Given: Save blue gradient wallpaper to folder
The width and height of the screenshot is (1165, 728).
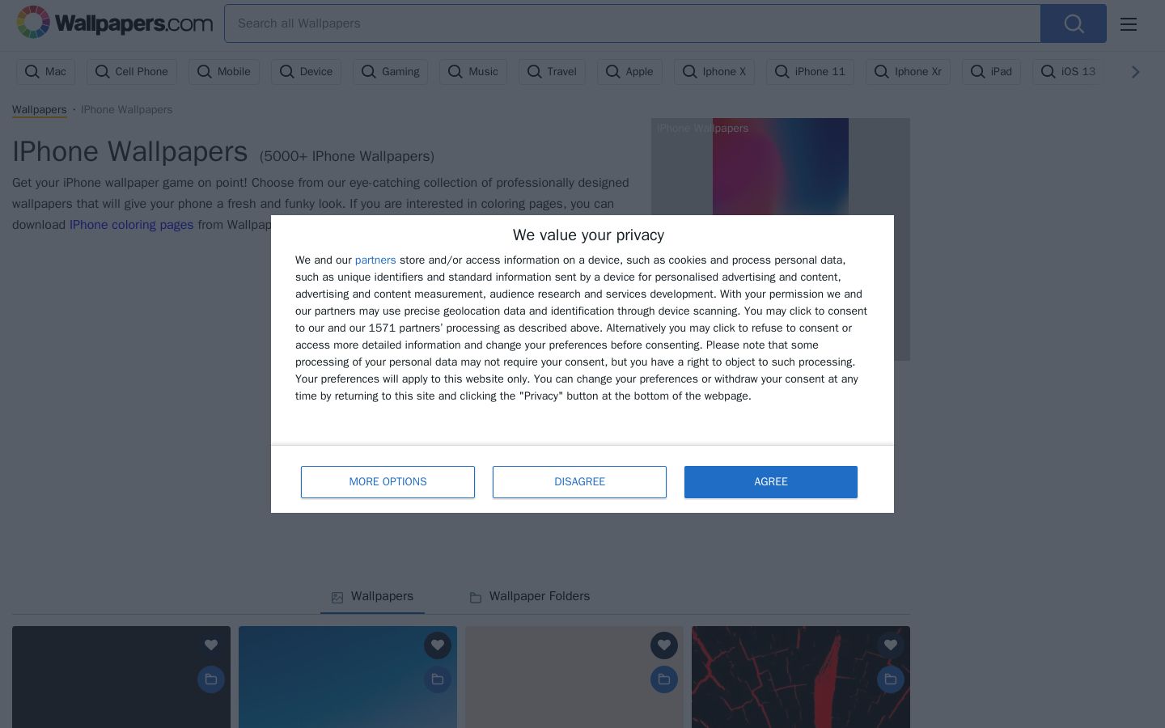Looking at the screenshot, I should (x=438, y=679).
